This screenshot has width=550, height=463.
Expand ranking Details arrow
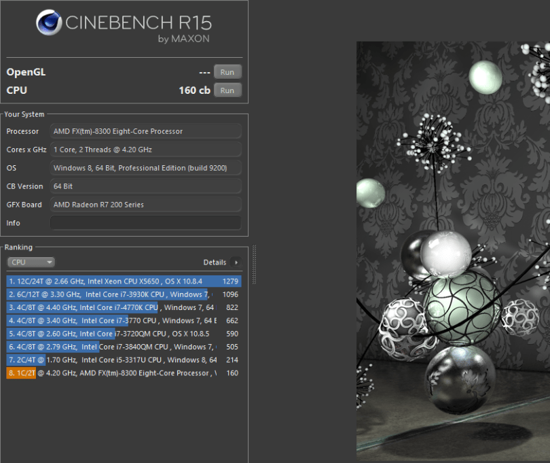236,262
